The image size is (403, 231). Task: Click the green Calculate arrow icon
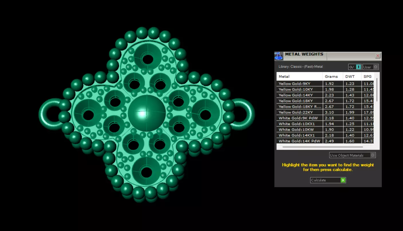[343, 180]
